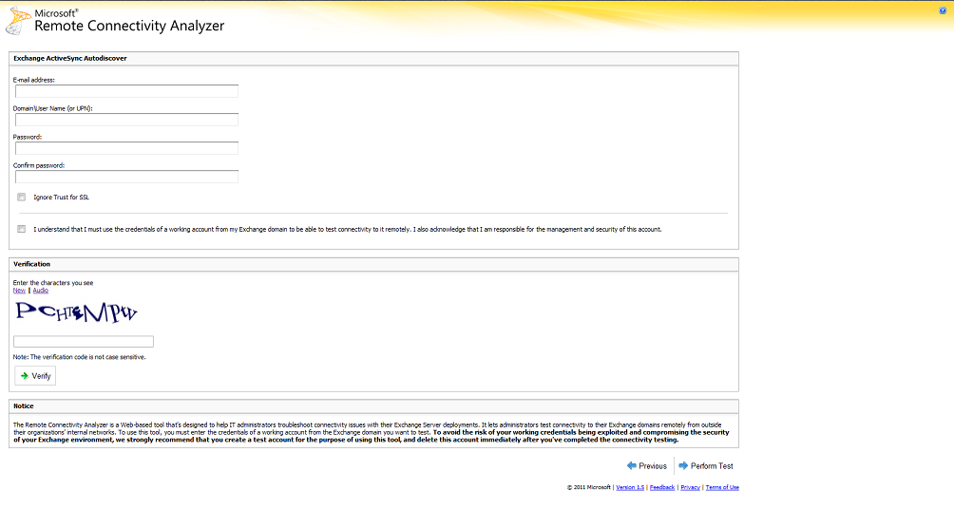Image resolution: width=954 pixels, height=528 pixels.
Task: Click the blue Perform Test arrow icon
Action: point(683,465)
